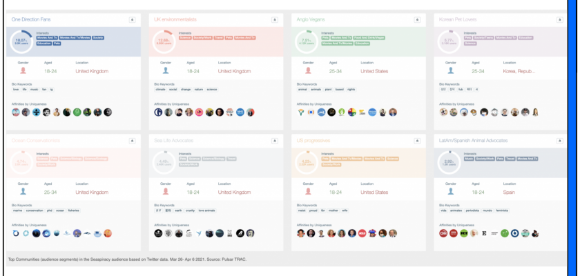Click the Anglo Vegans percentage donut chart
Image resolution: width=580 pixels, height=276 pixels.
[306, 41]
